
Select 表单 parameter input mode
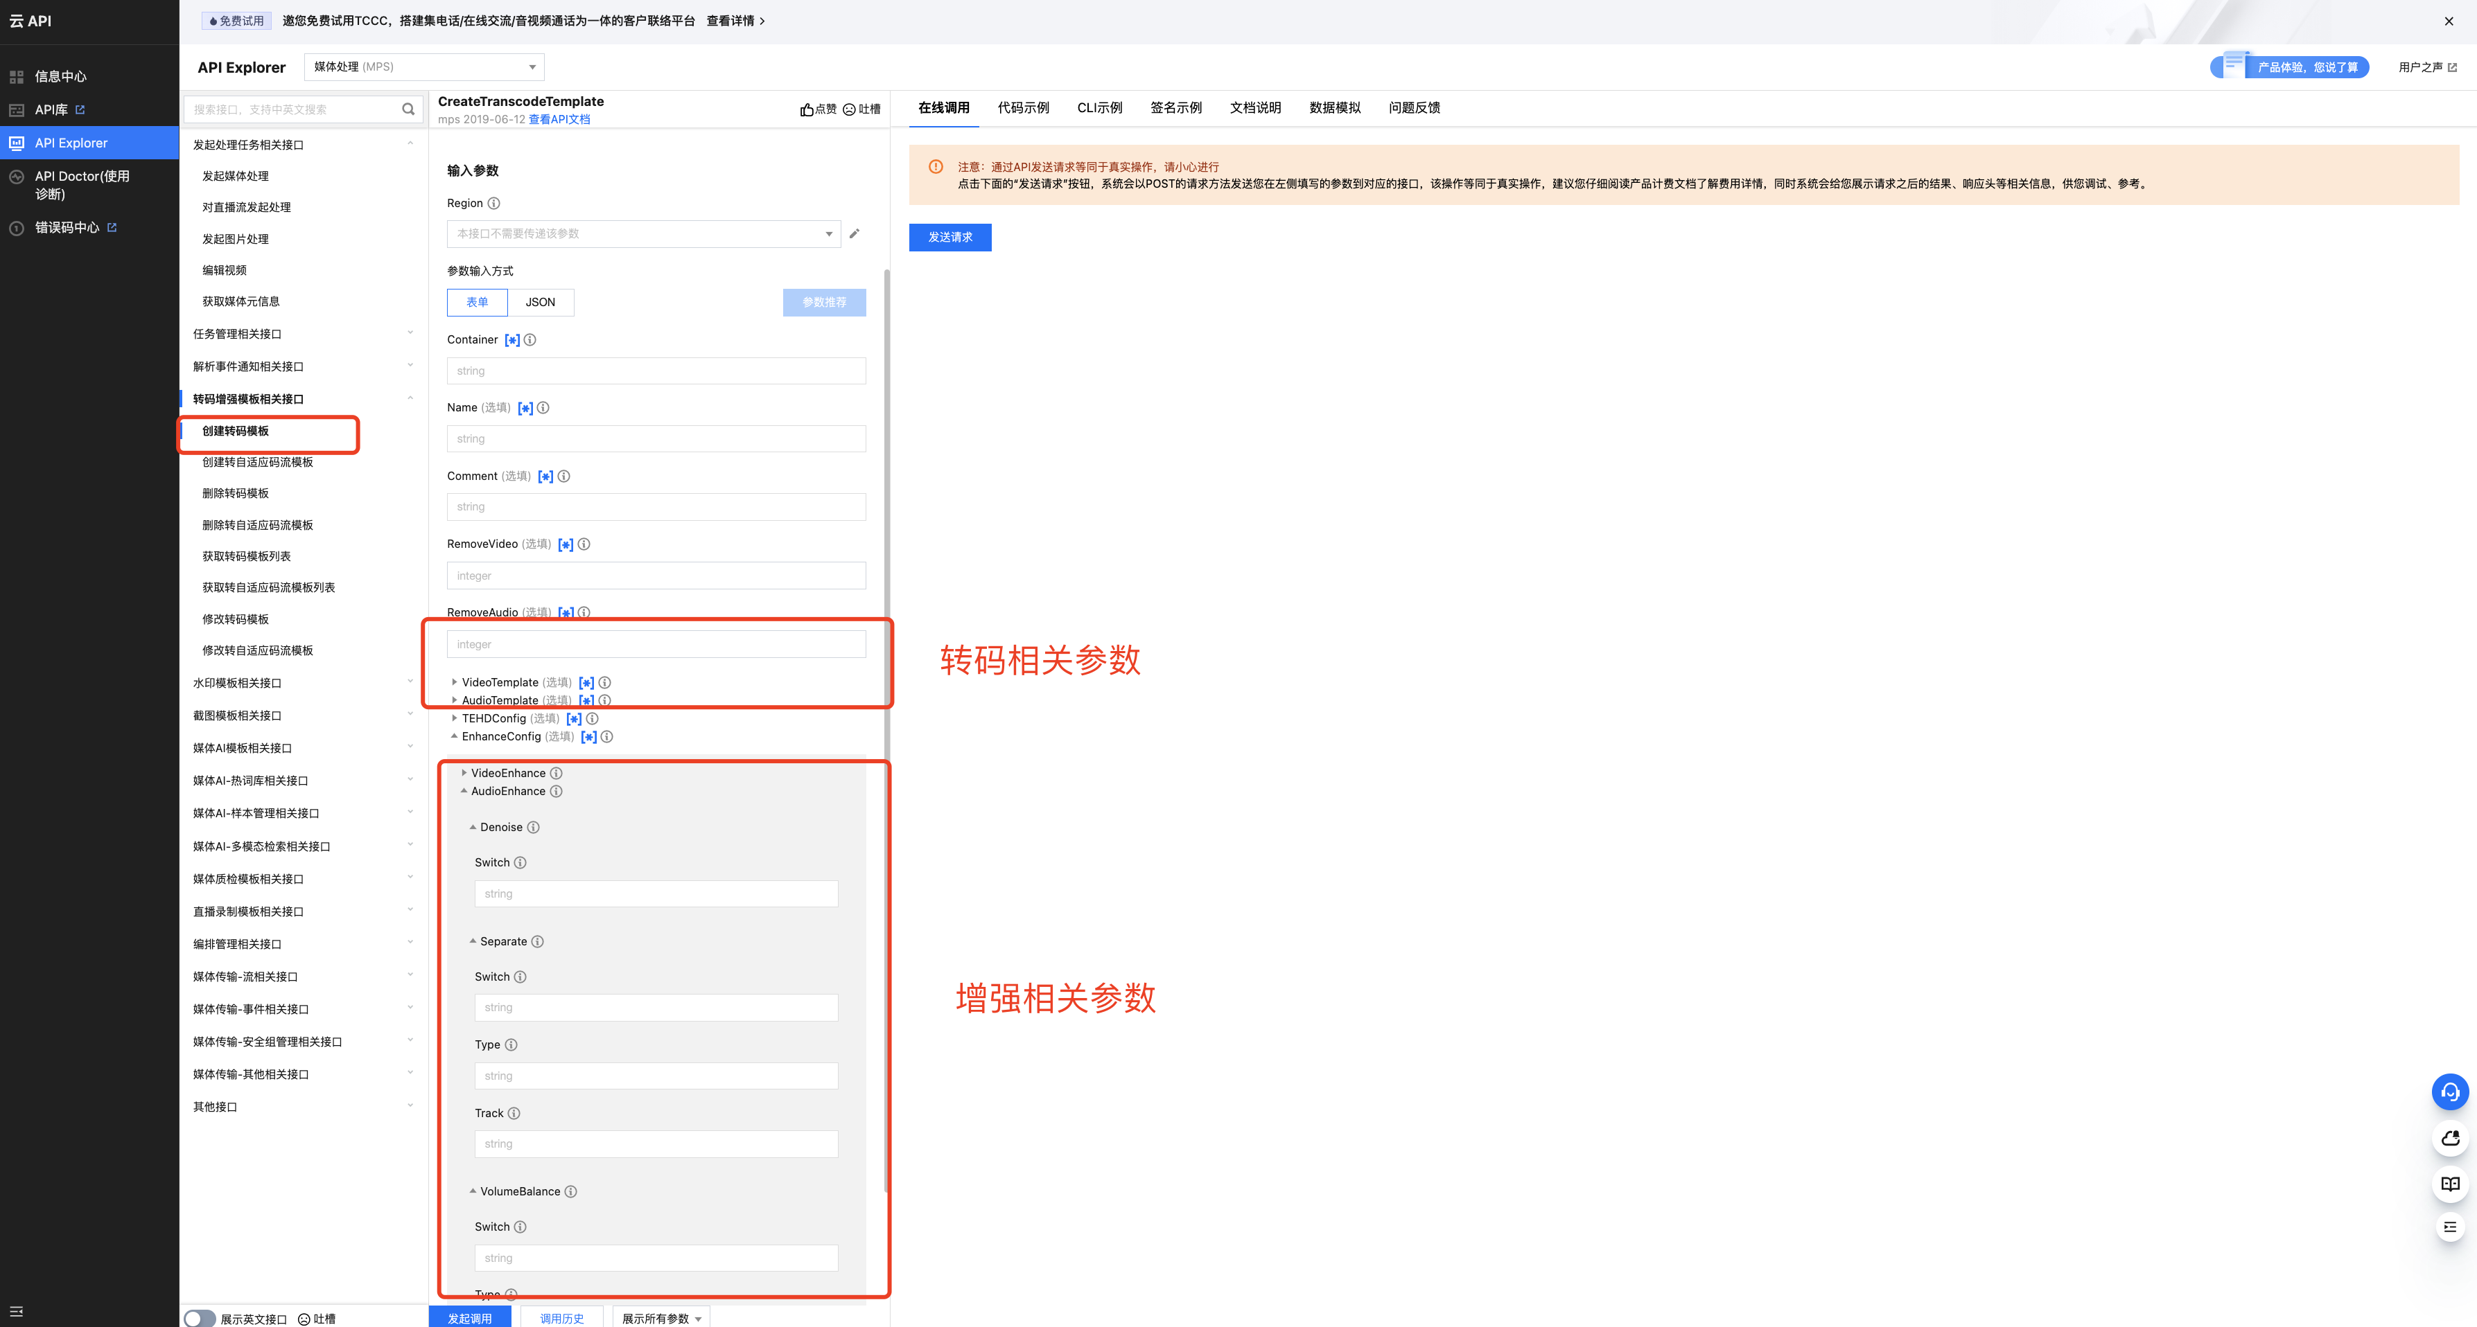click(477, 303)
